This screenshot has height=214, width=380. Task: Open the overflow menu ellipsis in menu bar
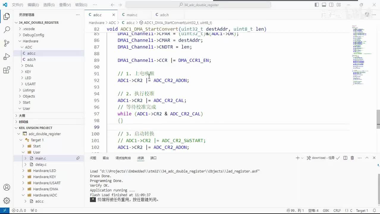(x=95, y=5)
